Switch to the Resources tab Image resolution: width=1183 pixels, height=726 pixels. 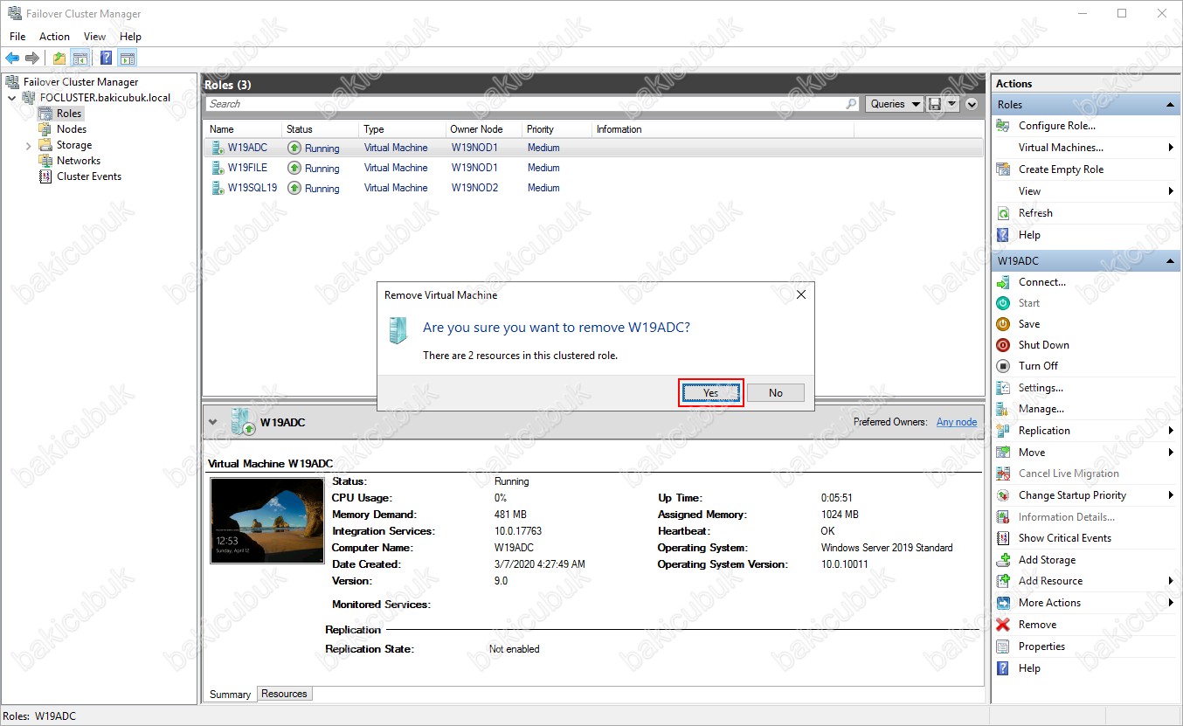point(284,694)
